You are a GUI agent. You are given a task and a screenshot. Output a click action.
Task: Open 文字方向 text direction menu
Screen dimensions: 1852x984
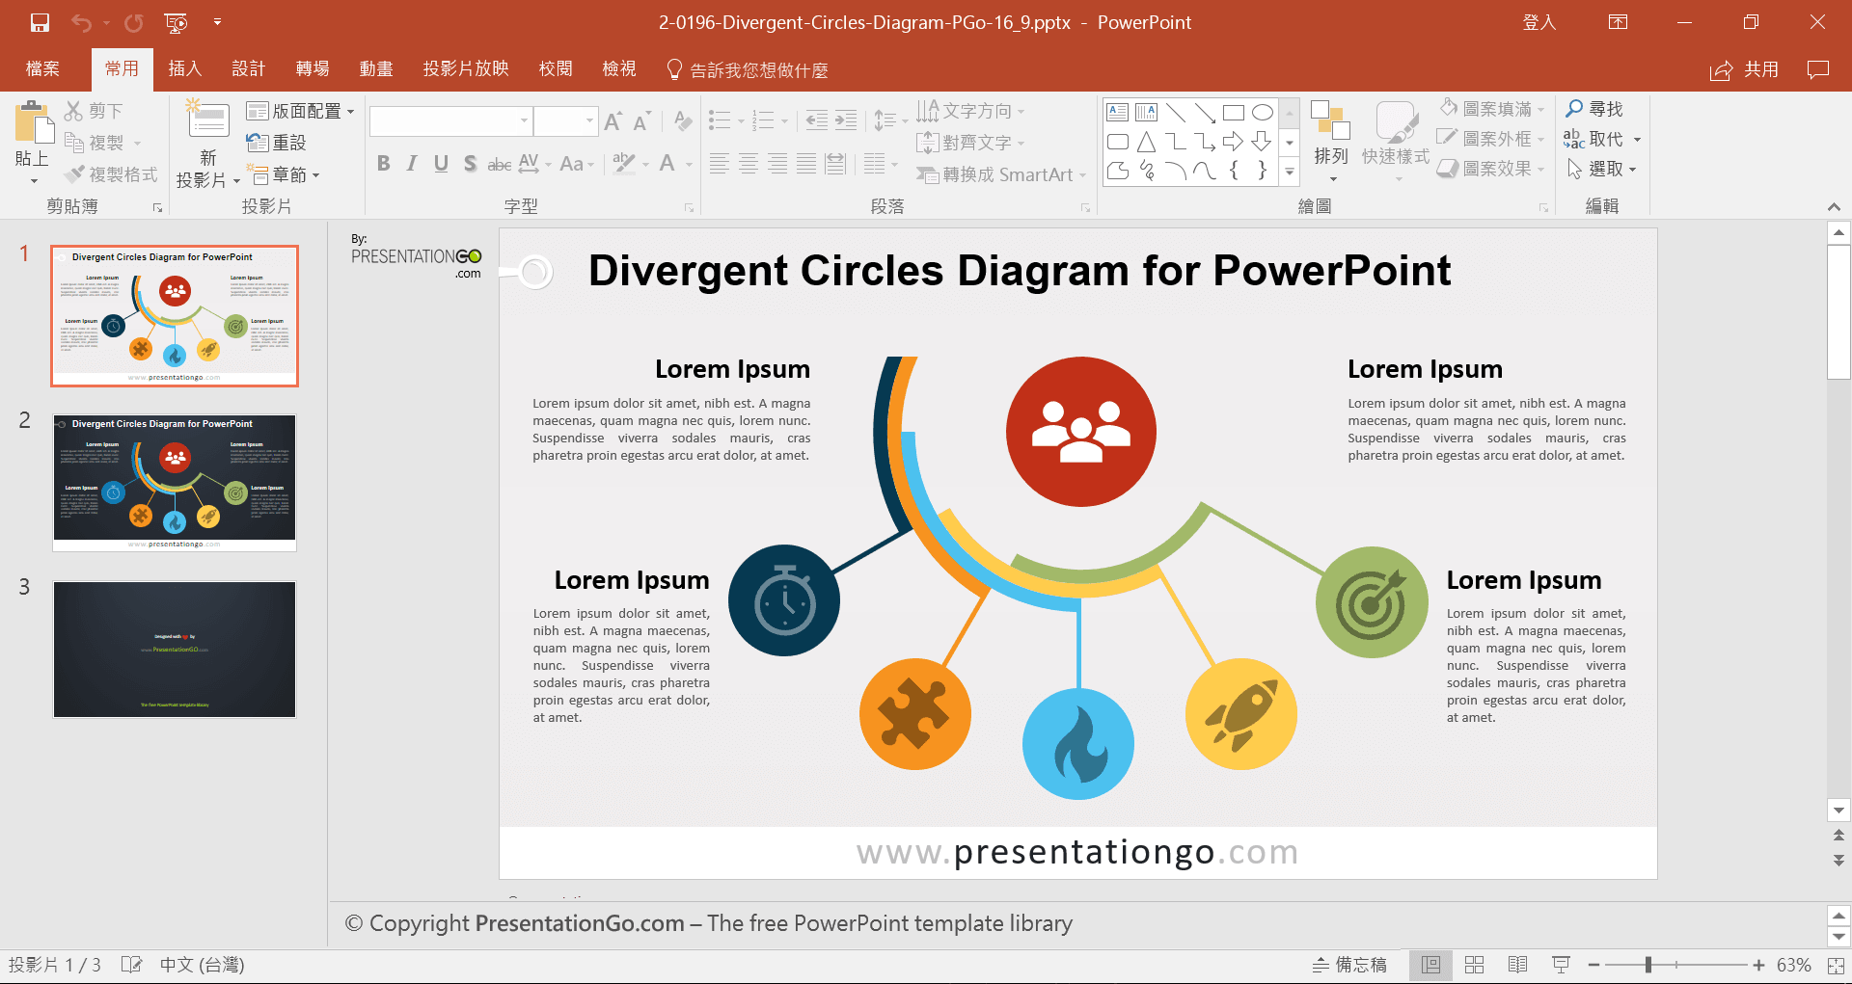pos(970,111)
